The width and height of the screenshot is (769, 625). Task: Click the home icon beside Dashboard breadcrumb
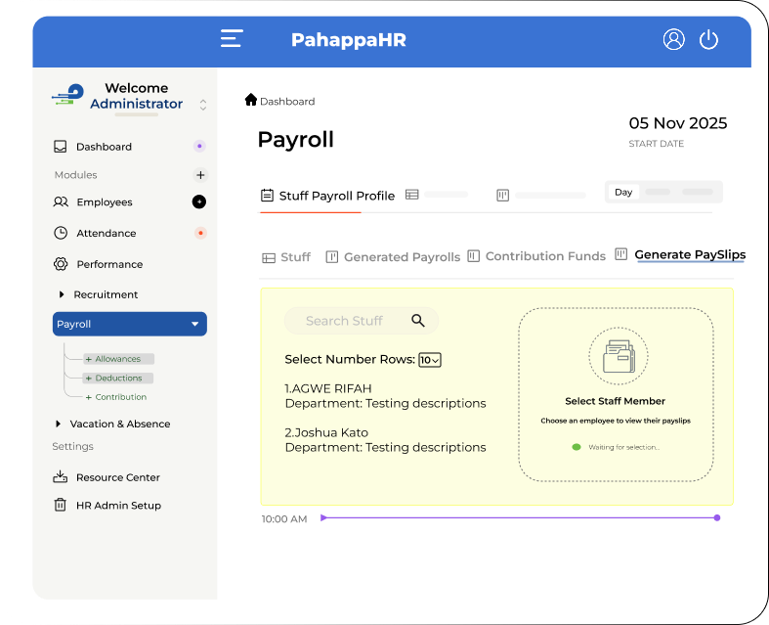(251, 100)
